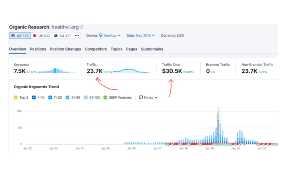Open the Device Desktop dropdown
Viewport: 286px width, 171px height.
pos(110,36)
